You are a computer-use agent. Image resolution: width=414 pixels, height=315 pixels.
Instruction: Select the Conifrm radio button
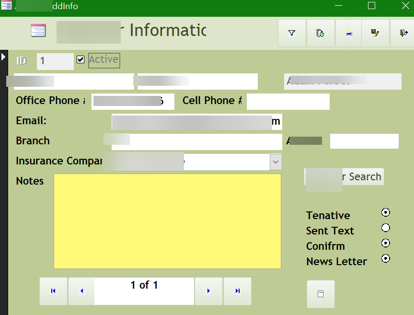[386, 243]
